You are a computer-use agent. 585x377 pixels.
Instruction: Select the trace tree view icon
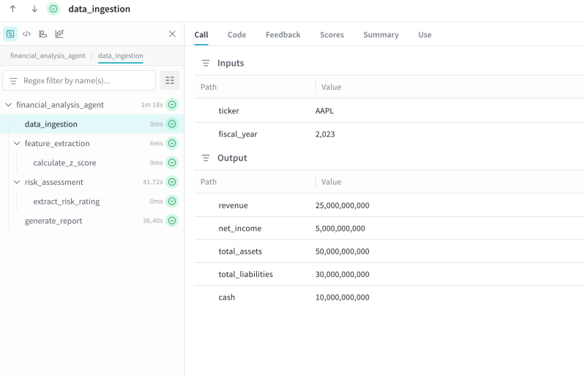click(x=10, y=34)
